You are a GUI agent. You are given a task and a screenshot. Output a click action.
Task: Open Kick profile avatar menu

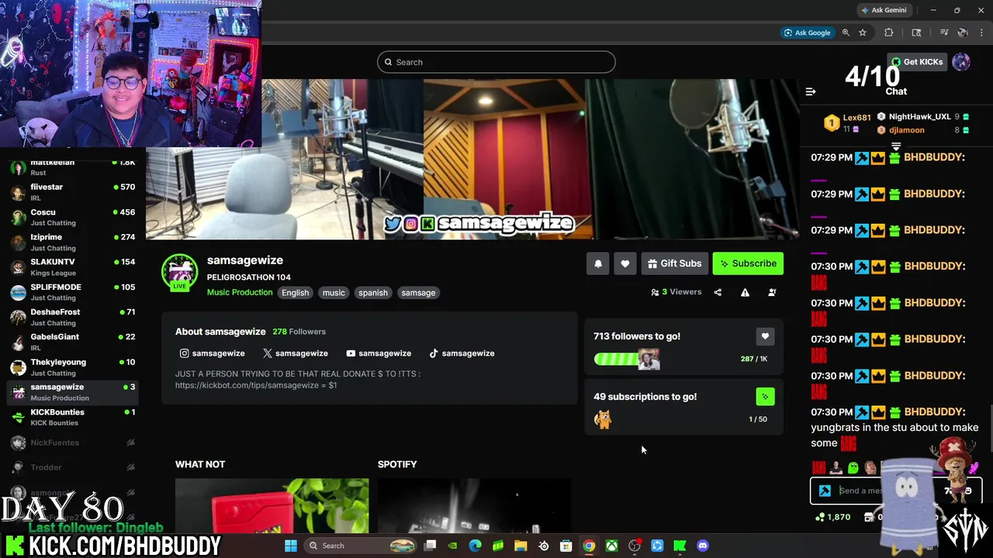coord(961,62)
